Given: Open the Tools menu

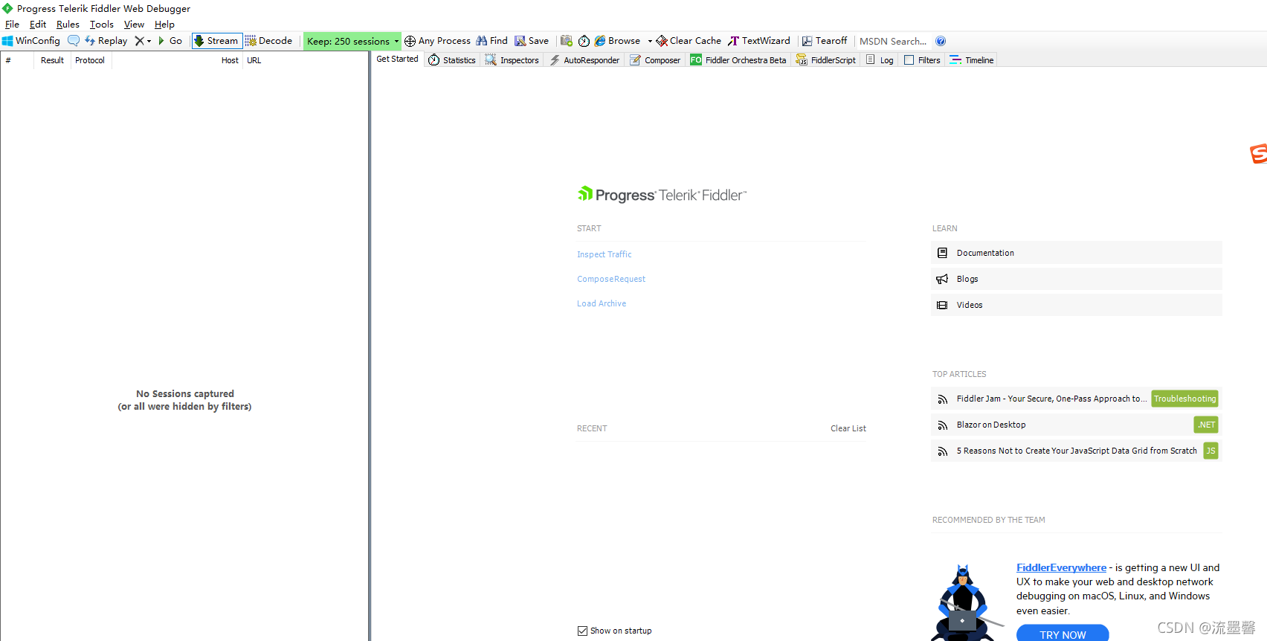Looking at the screenshot, I should coord(102,25).
